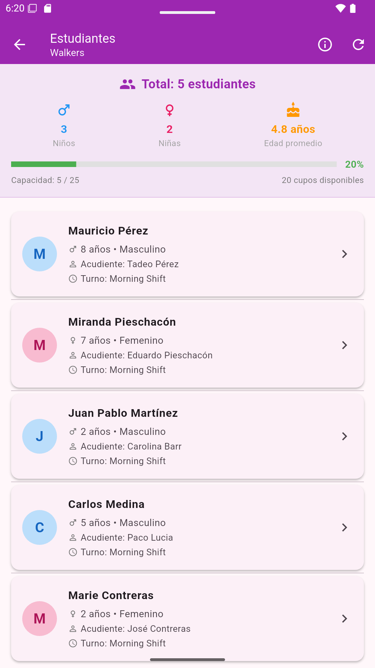The width and height of the screenshot is (375, 668).
Task: Open Carlos Medina chevron arrow
Action: [x=344, y=527]
